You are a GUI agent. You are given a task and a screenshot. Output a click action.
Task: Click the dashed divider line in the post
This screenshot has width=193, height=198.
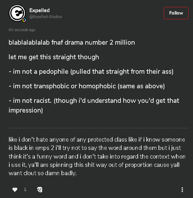(x=98, y=128)
